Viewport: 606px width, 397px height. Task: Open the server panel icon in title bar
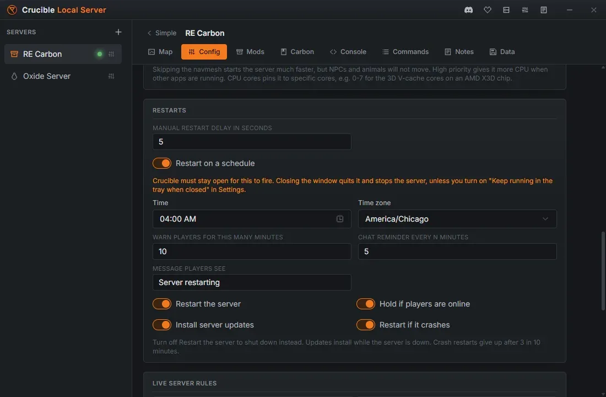tap(506, 10)
